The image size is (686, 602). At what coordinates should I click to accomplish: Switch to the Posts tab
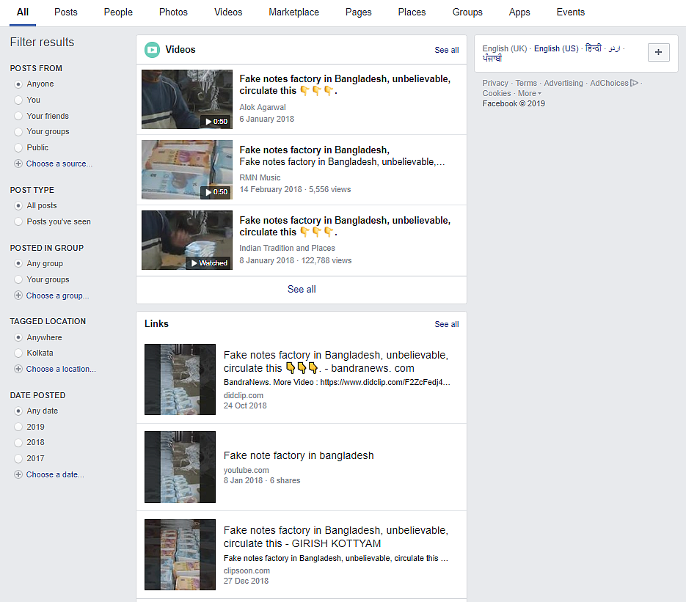click(x=65, y=12)
